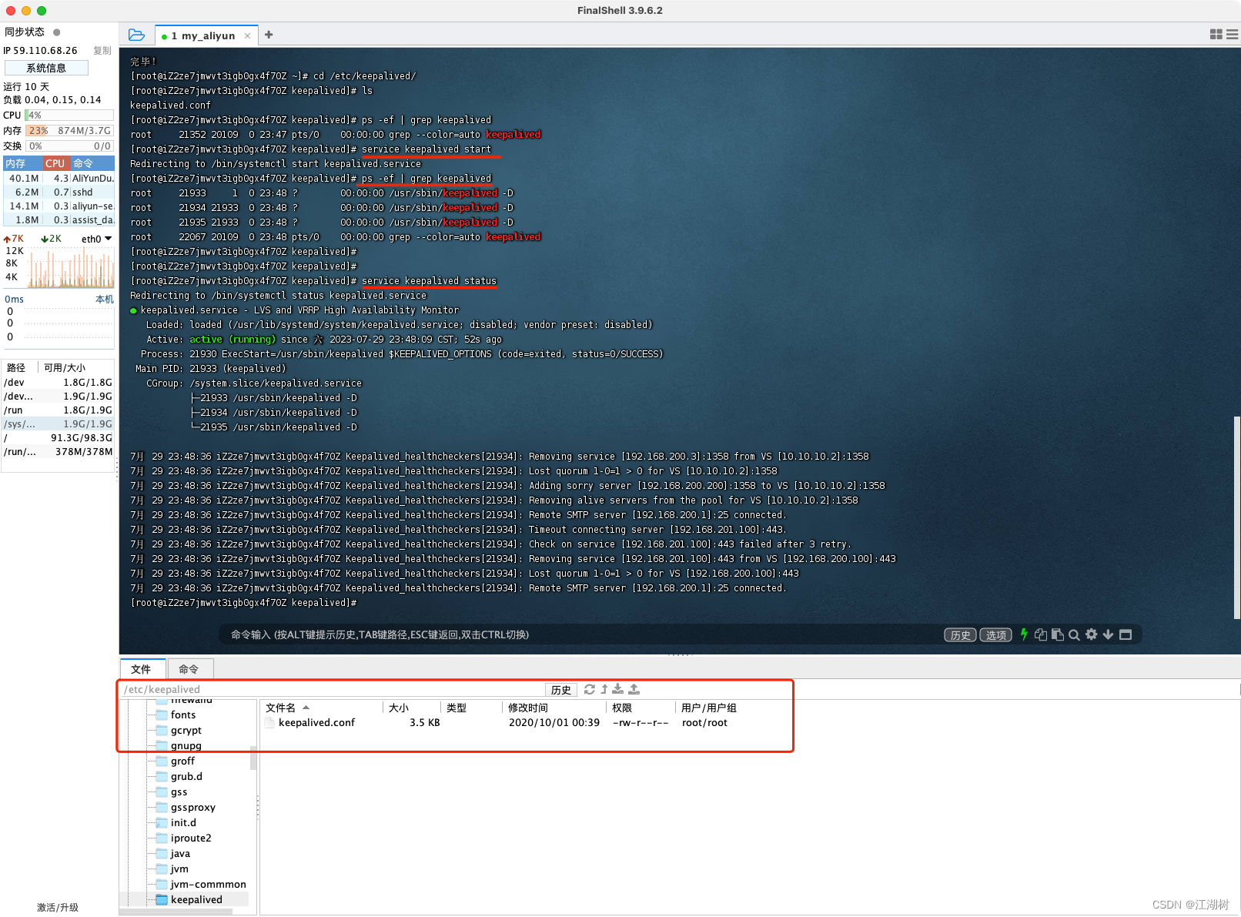Open the 选项 options button

click(995, 635)
